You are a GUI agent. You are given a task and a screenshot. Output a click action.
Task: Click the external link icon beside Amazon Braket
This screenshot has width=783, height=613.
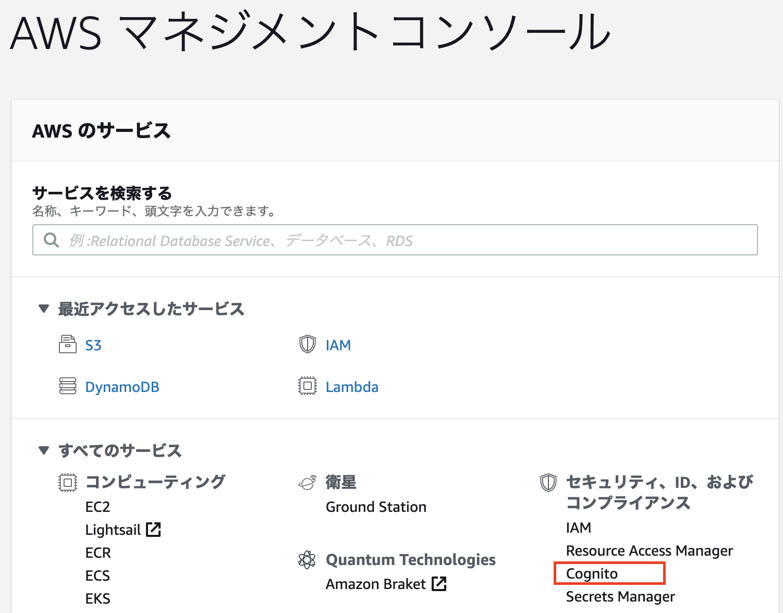point(439,584)
